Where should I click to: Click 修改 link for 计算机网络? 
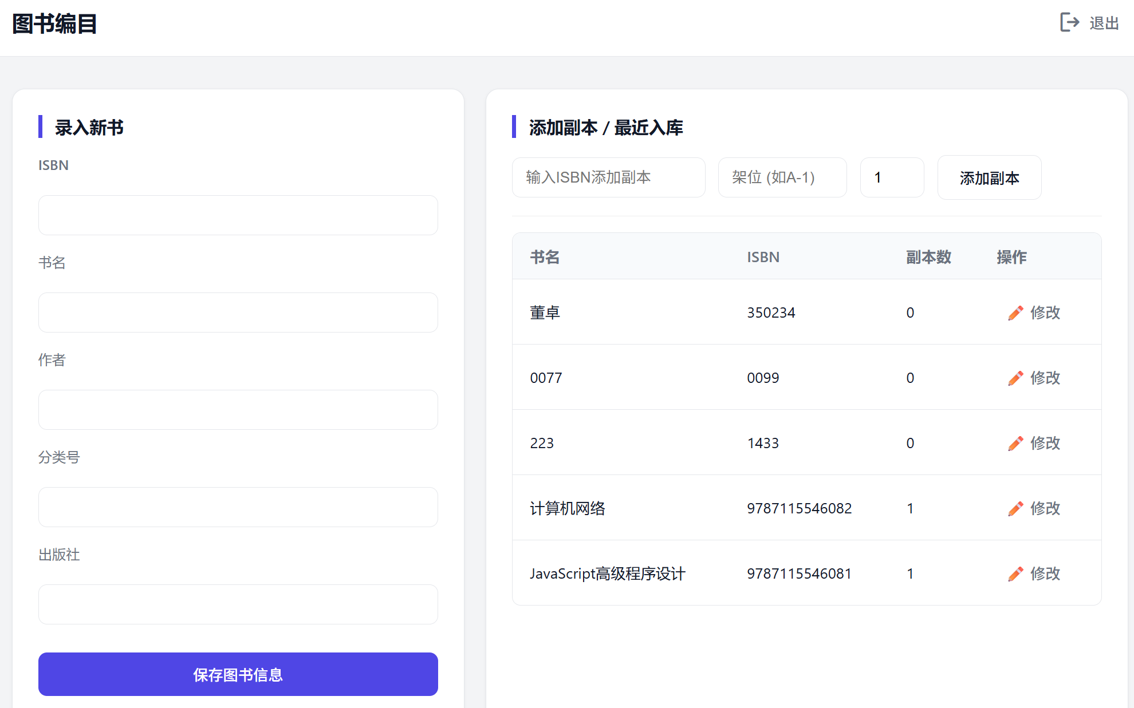(1045, 508)
